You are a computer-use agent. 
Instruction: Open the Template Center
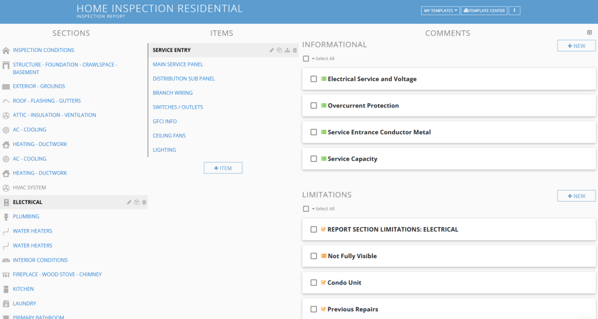[484, 11]
